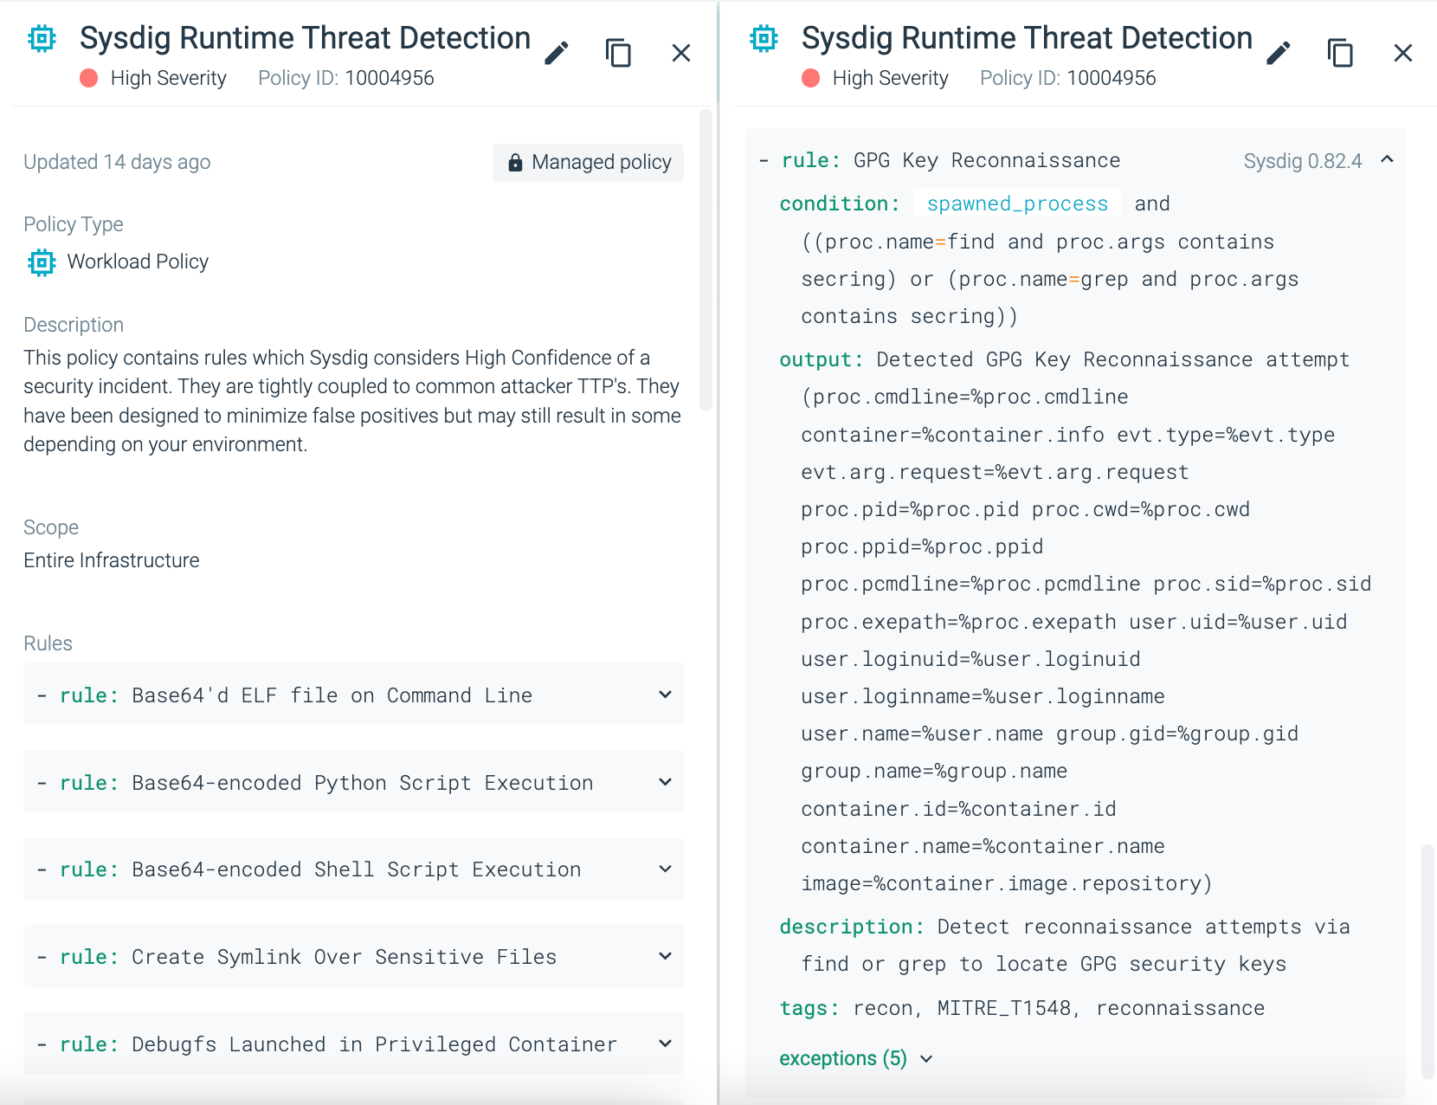The height and width of the screenshot is (1105, 1437).
Task: Click the right Sysdig Runtime Threat Detection title
Action: click(x=1027, y=38)
